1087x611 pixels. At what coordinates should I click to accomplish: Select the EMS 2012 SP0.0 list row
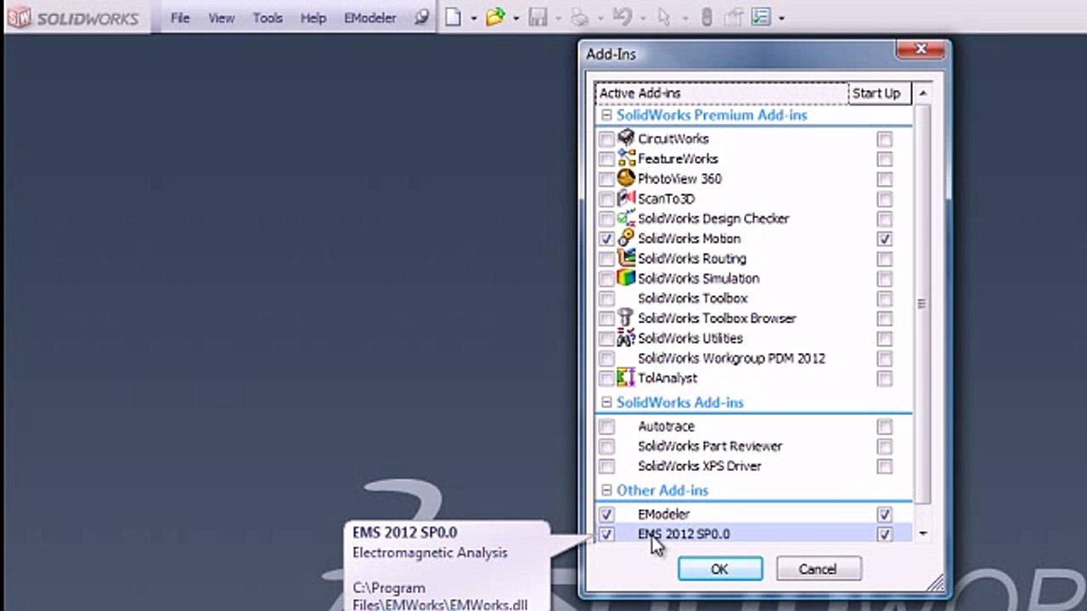[x=754, y=534]
